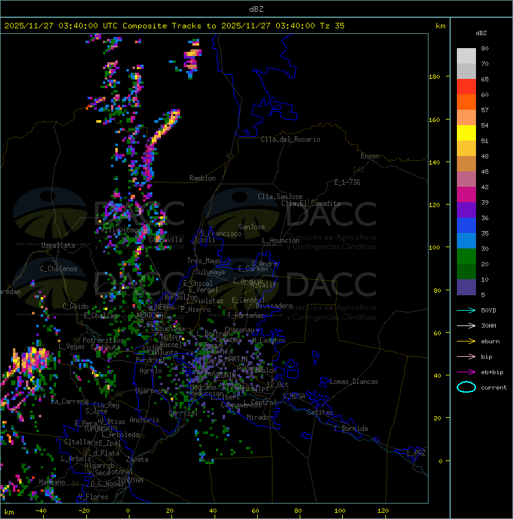Click the 'Uspallata' map label
This screenshot has width=513, height=519.
(x=58, y=245)
